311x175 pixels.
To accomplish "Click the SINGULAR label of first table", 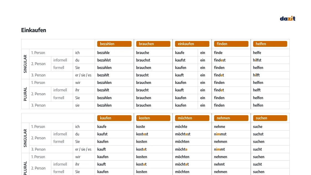I will 25,64.
